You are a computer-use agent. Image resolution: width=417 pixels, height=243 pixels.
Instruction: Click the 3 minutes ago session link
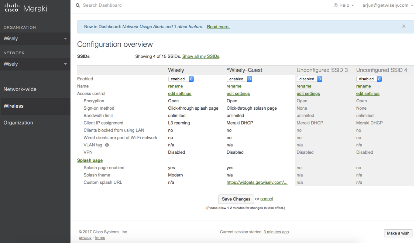tap(276, 232)
